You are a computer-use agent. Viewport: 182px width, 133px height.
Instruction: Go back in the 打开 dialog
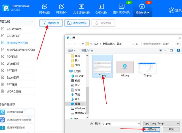[69, 44]
